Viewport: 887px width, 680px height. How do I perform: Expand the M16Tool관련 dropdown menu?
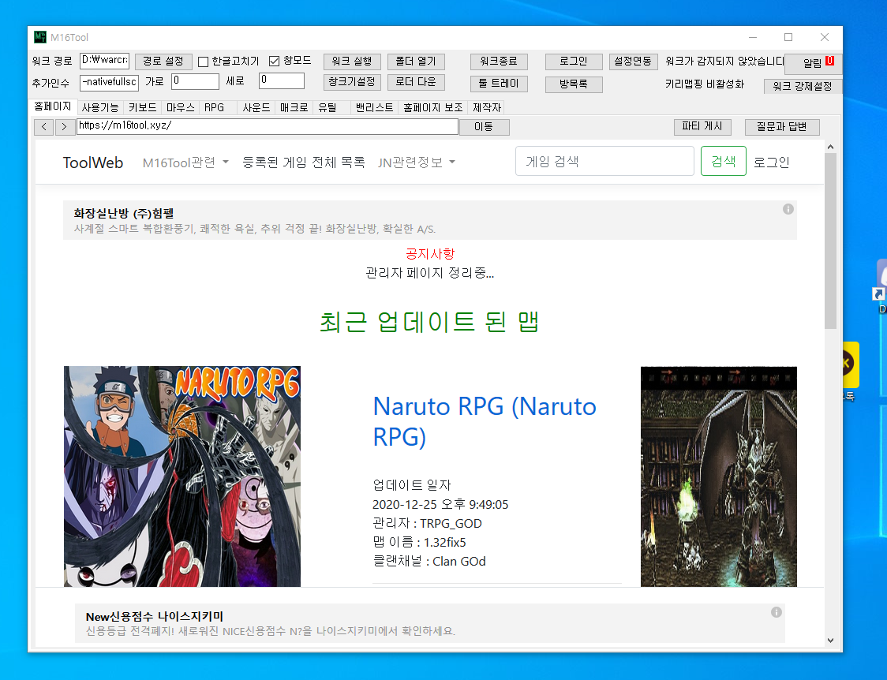point(185,163)
